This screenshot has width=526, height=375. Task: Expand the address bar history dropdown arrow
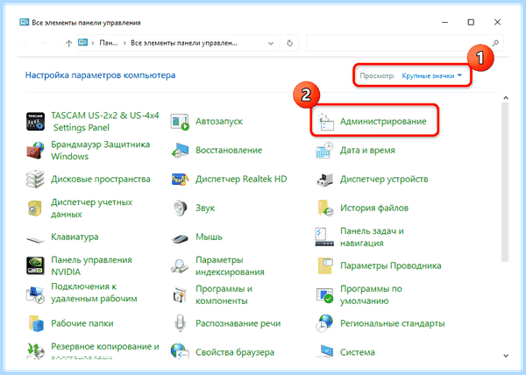pos(271,43)
